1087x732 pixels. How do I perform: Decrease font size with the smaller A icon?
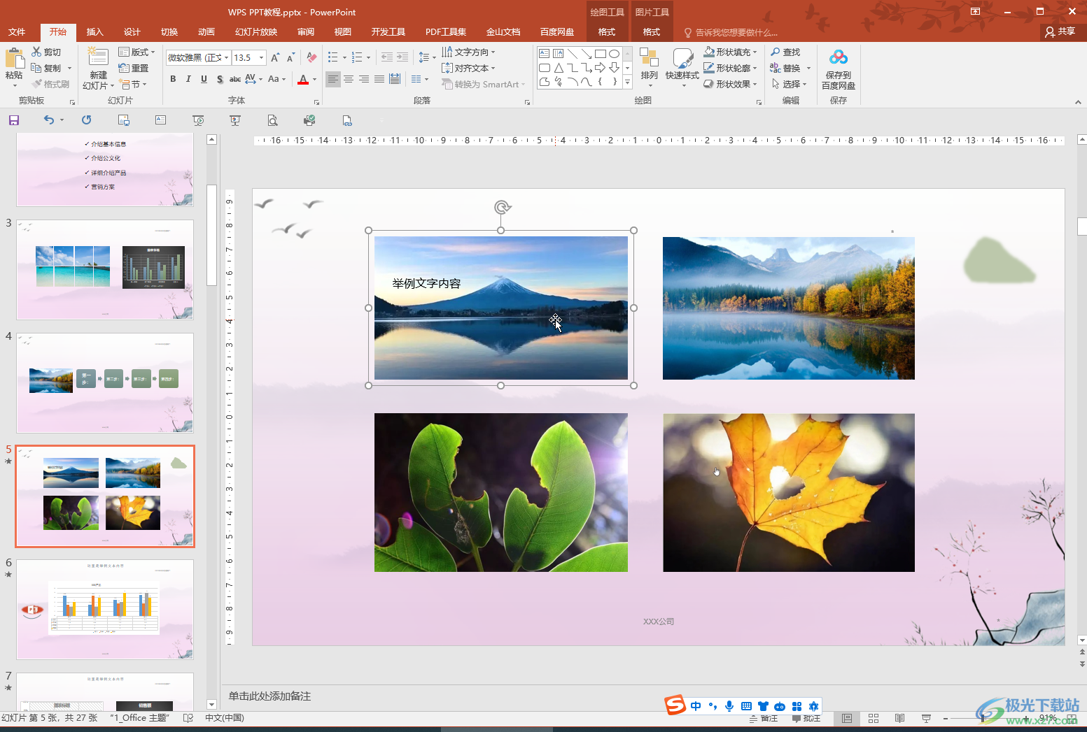290,57
